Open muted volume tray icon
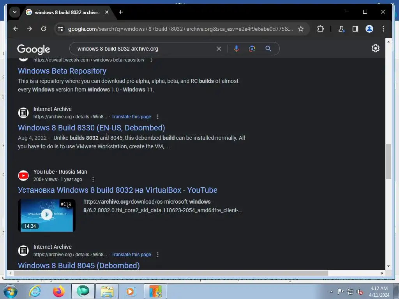Viewport: 399px width, 299px height. click(x=360, y=292)
